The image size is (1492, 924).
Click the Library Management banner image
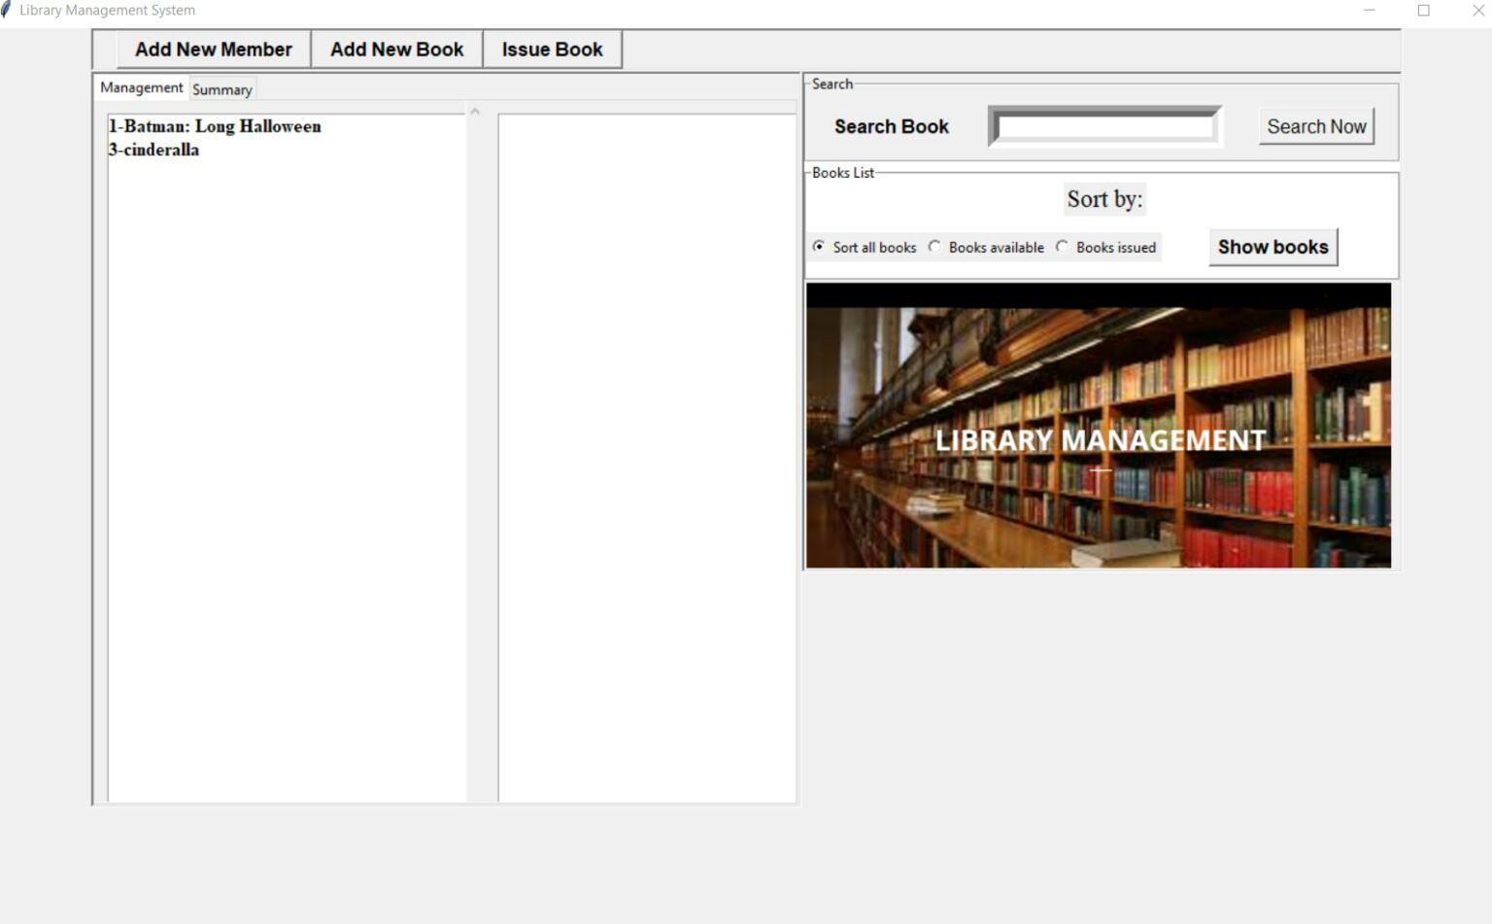[1099, 426]
